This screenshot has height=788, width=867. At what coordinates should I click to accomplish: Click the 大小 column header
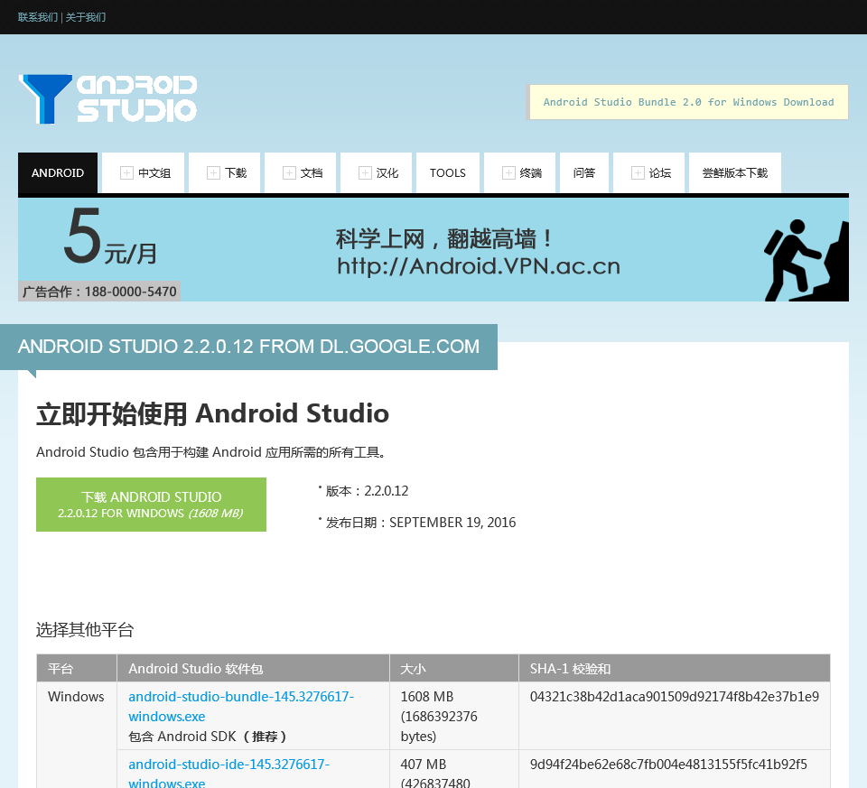[x=454, y=669]
